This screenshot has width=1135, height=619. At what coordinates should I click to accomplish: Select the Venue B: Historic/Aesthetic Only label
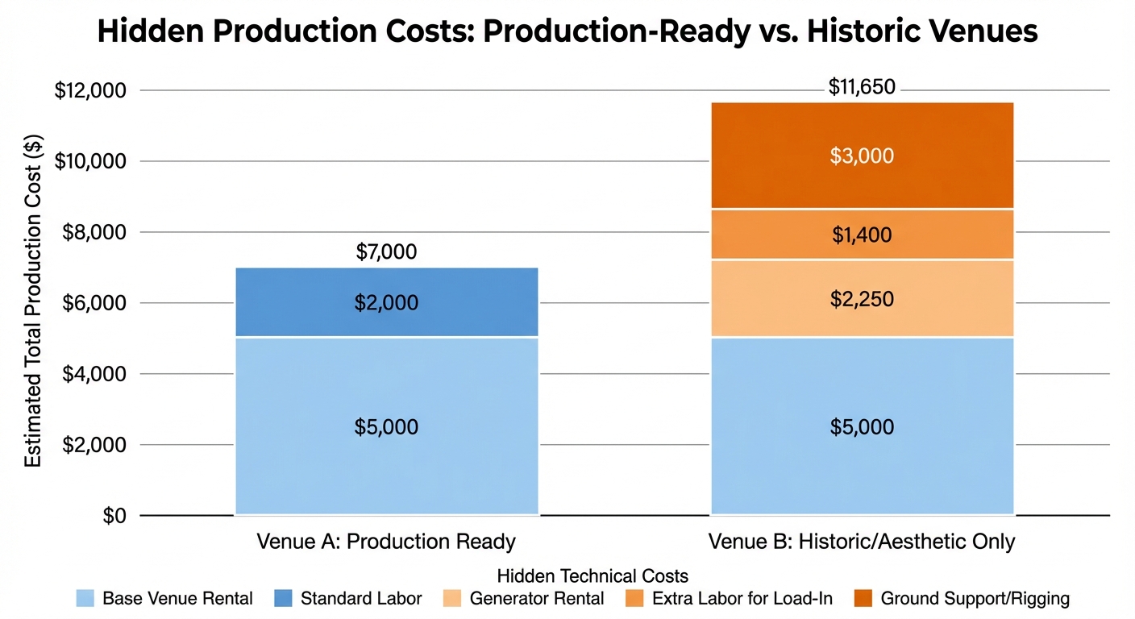(862, 542)
